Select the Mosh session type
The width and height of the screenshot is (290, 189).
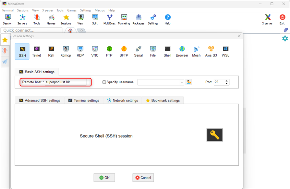197,52
